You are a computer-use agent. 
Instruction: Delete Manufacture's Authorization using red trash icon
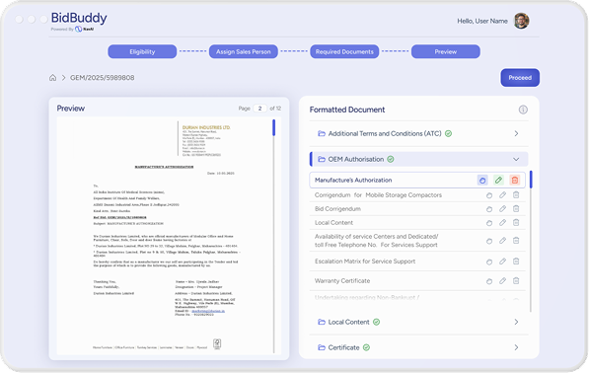coord(515,181)
